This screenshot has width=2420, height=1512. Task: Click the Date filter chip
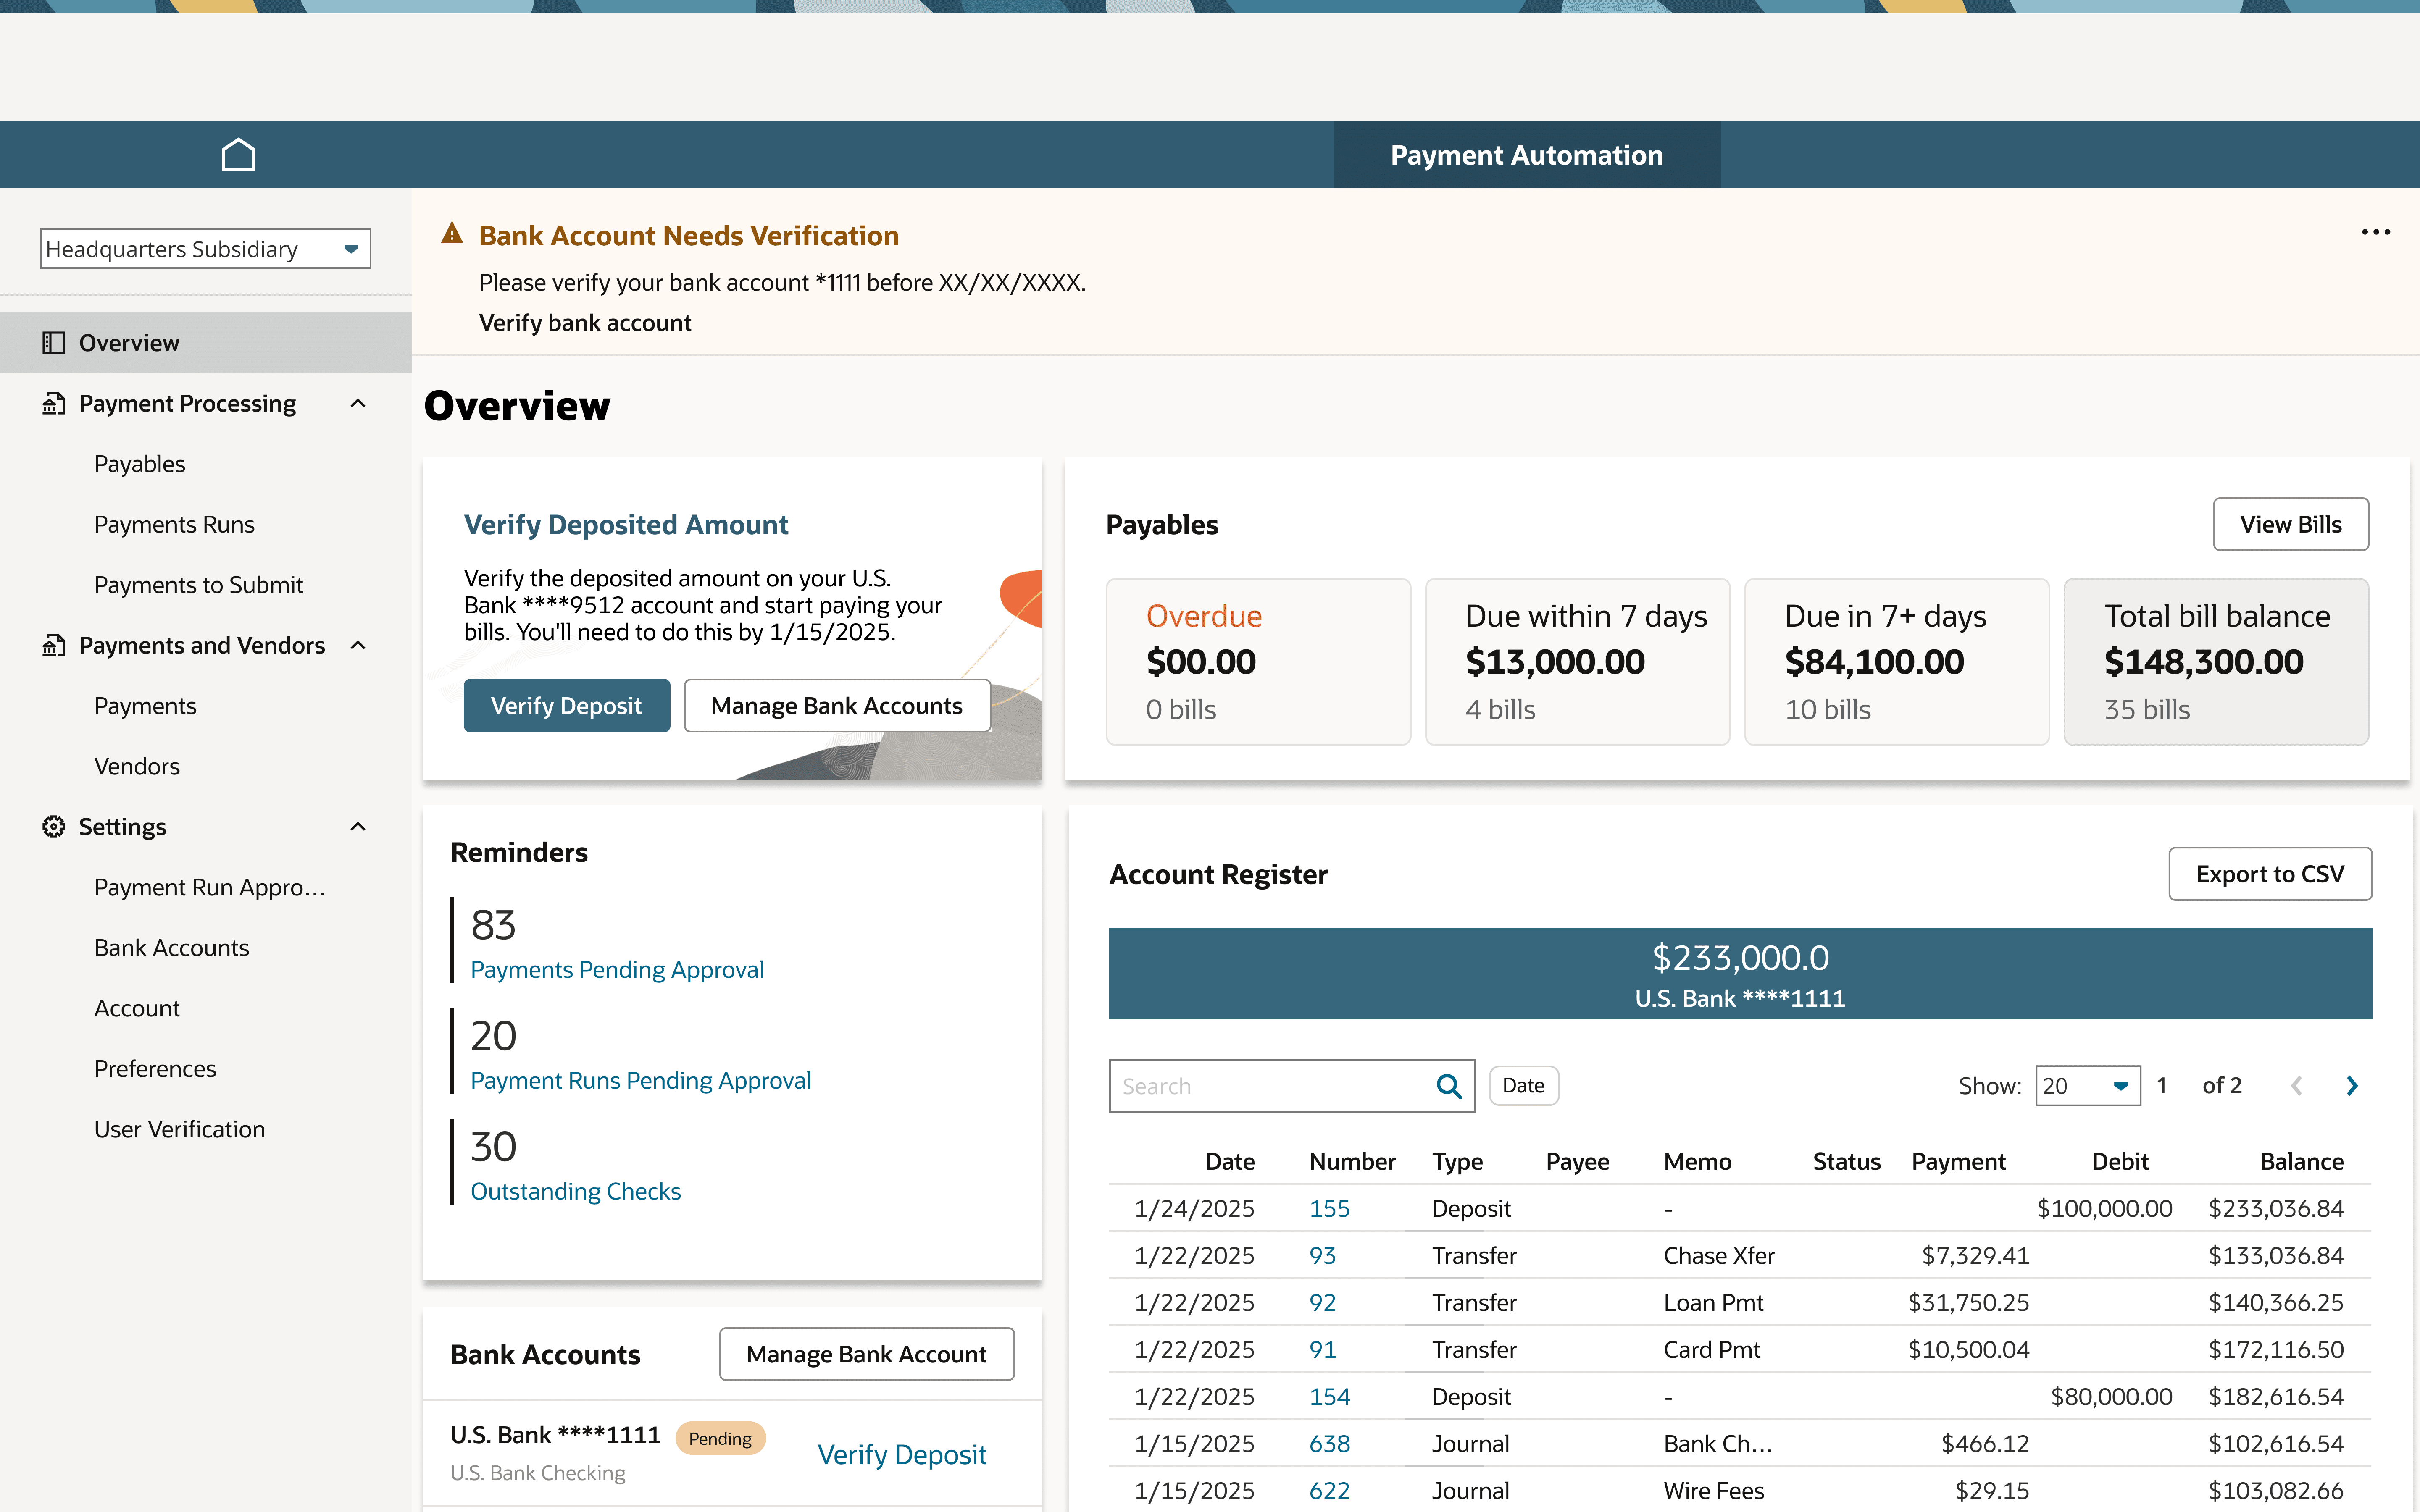click(1523, 1086)
